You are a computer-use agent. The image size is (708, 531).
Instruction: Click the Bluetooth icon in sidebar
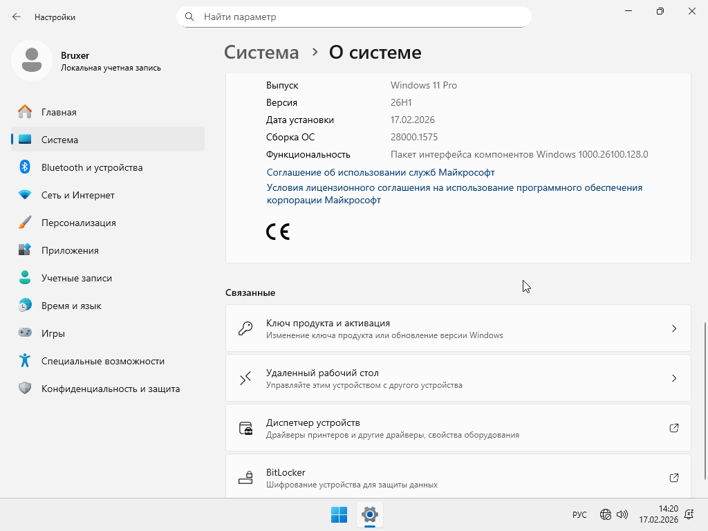(x=25, y=167)
